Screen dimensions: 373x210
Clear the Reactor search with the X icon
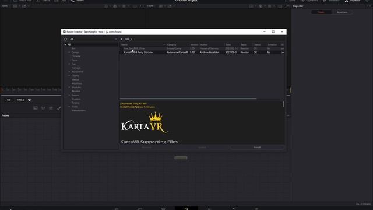122,39
